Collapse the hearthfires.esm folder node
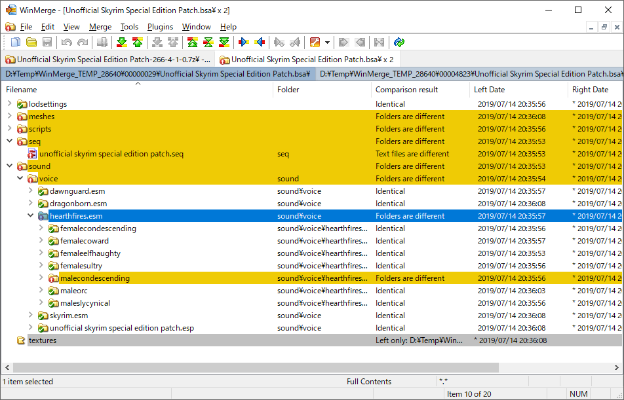The width and height of the screenshot is (624, 400). [30, 216]
